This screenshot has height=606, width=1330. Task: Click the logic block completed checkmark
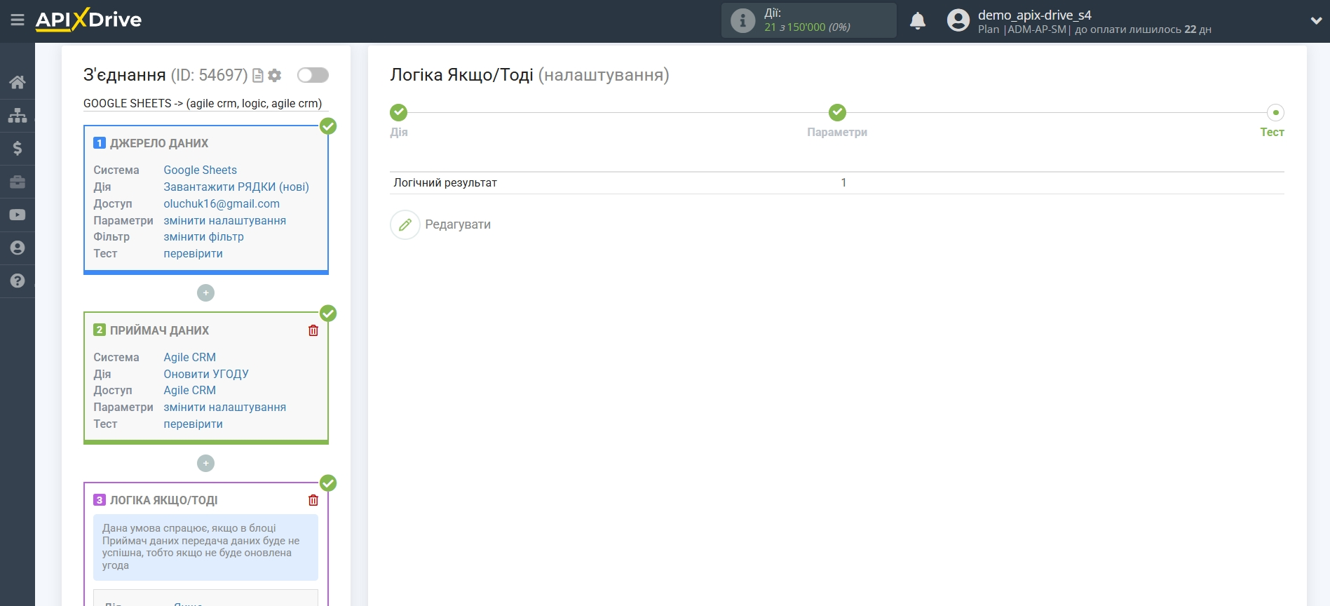coord(328,483)
